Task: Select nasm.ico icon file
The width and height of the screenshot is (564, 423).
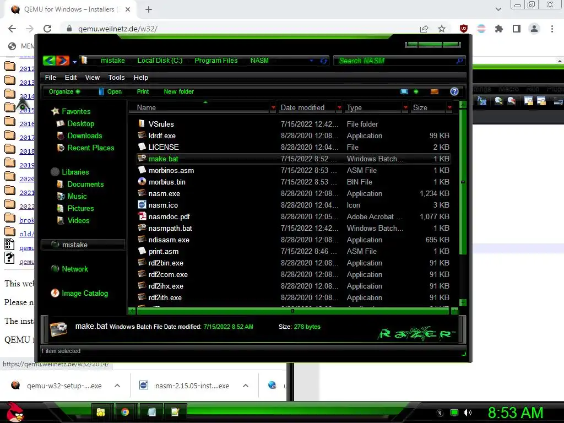Action: coord(142,205)
